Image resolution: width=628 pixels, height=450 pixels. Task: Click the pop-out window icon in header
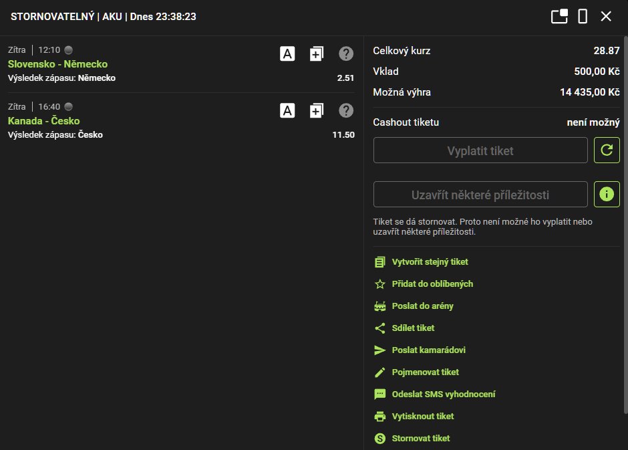point(559,17)
